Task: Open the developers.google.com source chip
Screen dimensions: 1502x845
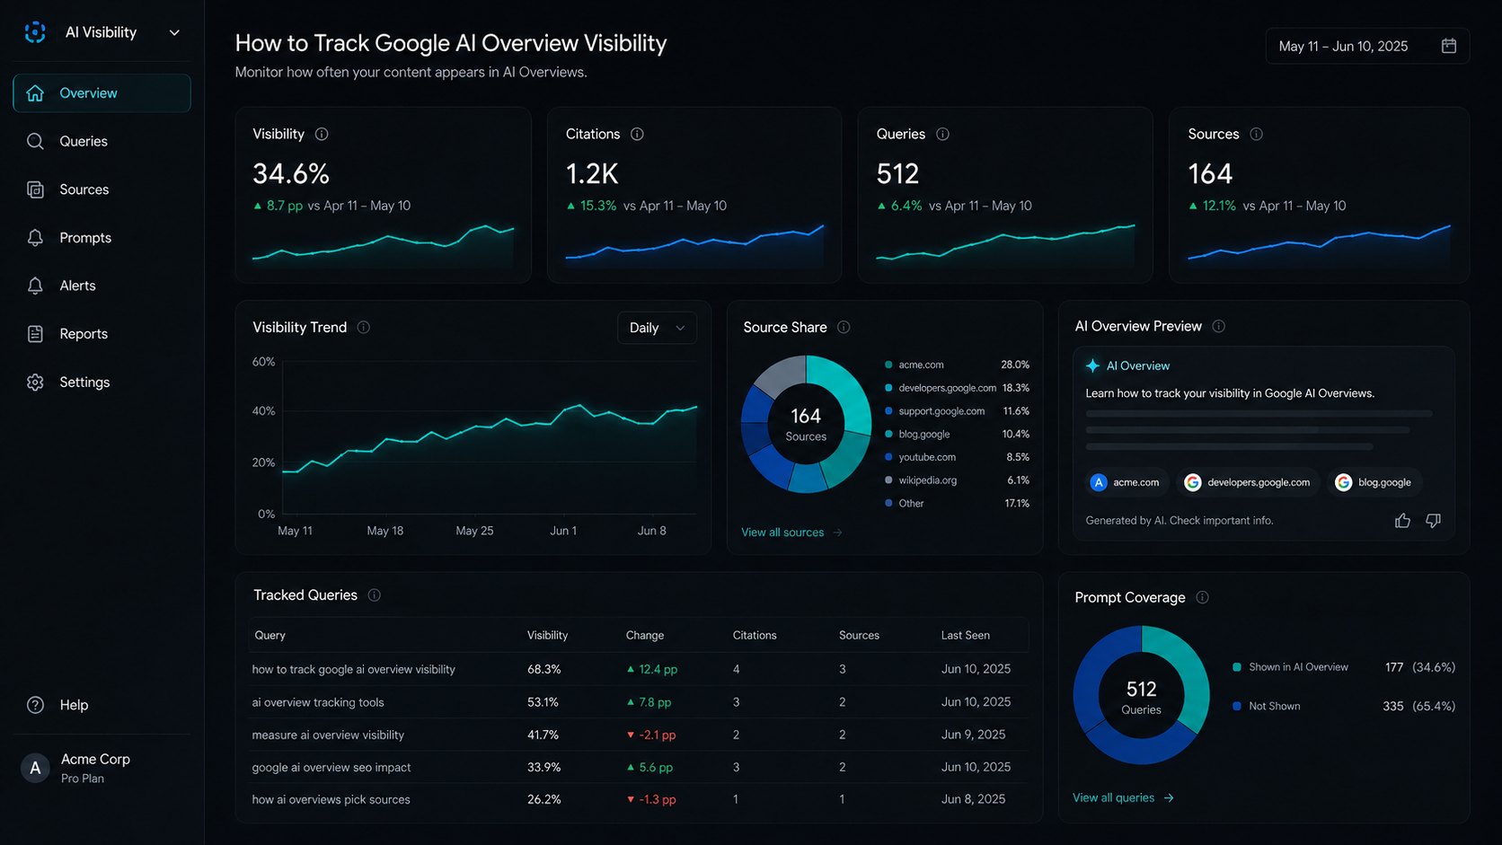Action: [1250, 482]
